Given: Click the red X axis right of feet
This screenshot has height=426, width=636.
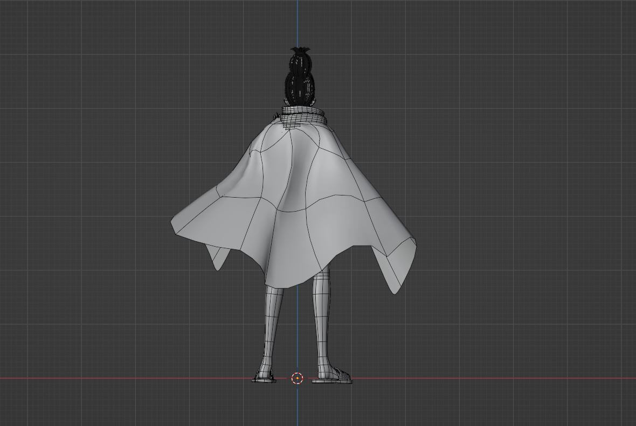Looking at the screenshot, I should (x=485, y=378).
